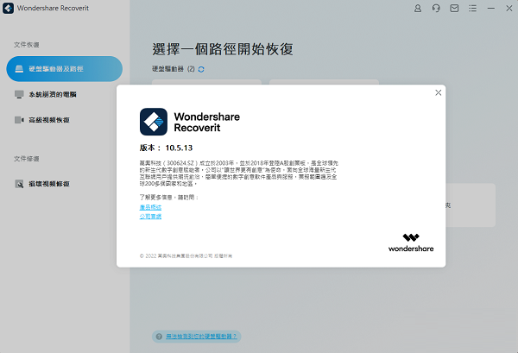518x353 pixels.
Task: Click the version number 10.5.13
Action: pos(179,148)
